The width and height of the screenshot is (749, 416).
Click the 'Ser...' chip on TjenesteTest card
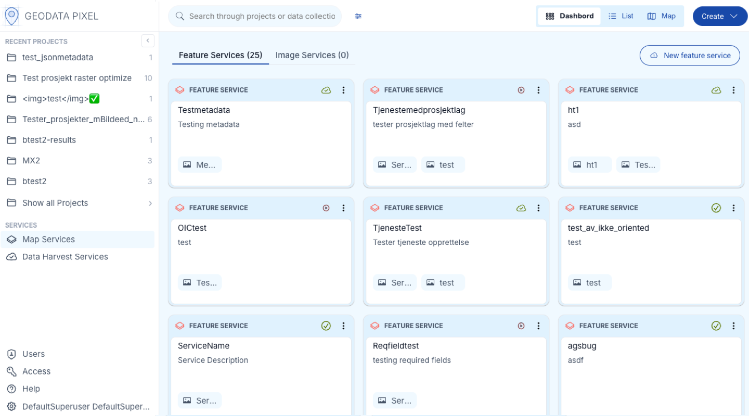click(395, 283)
